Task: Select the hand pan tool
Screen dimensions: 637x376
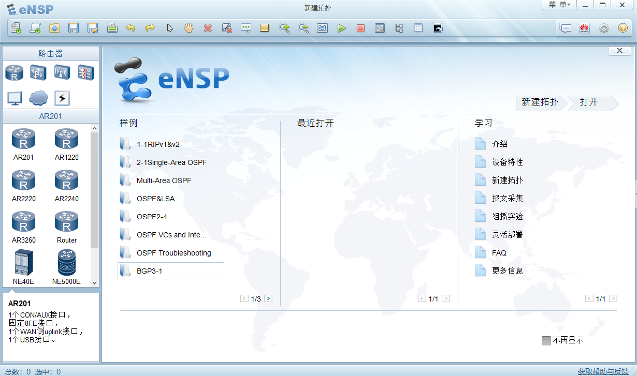Action: tap(189, 28)
